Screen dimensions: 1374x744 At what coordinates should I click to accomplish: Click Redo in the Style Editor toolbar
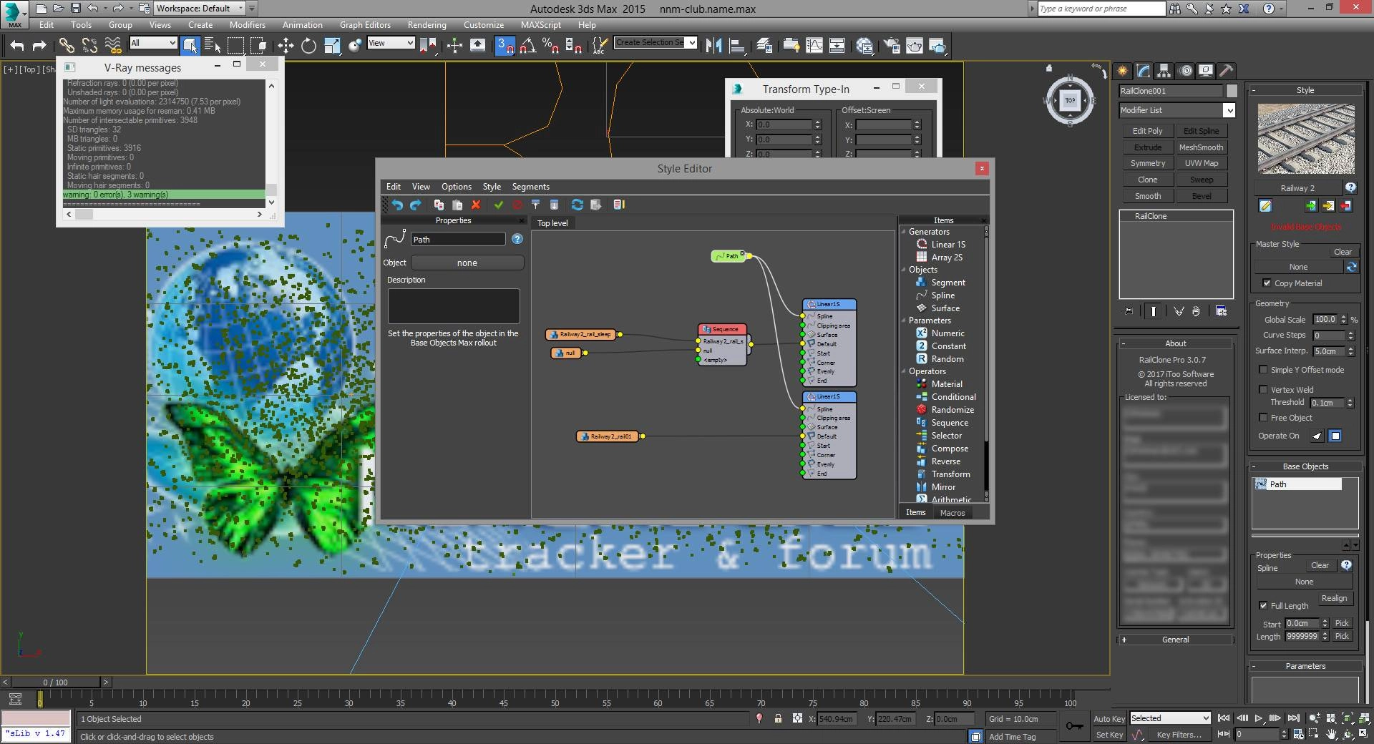click(416, 205)
